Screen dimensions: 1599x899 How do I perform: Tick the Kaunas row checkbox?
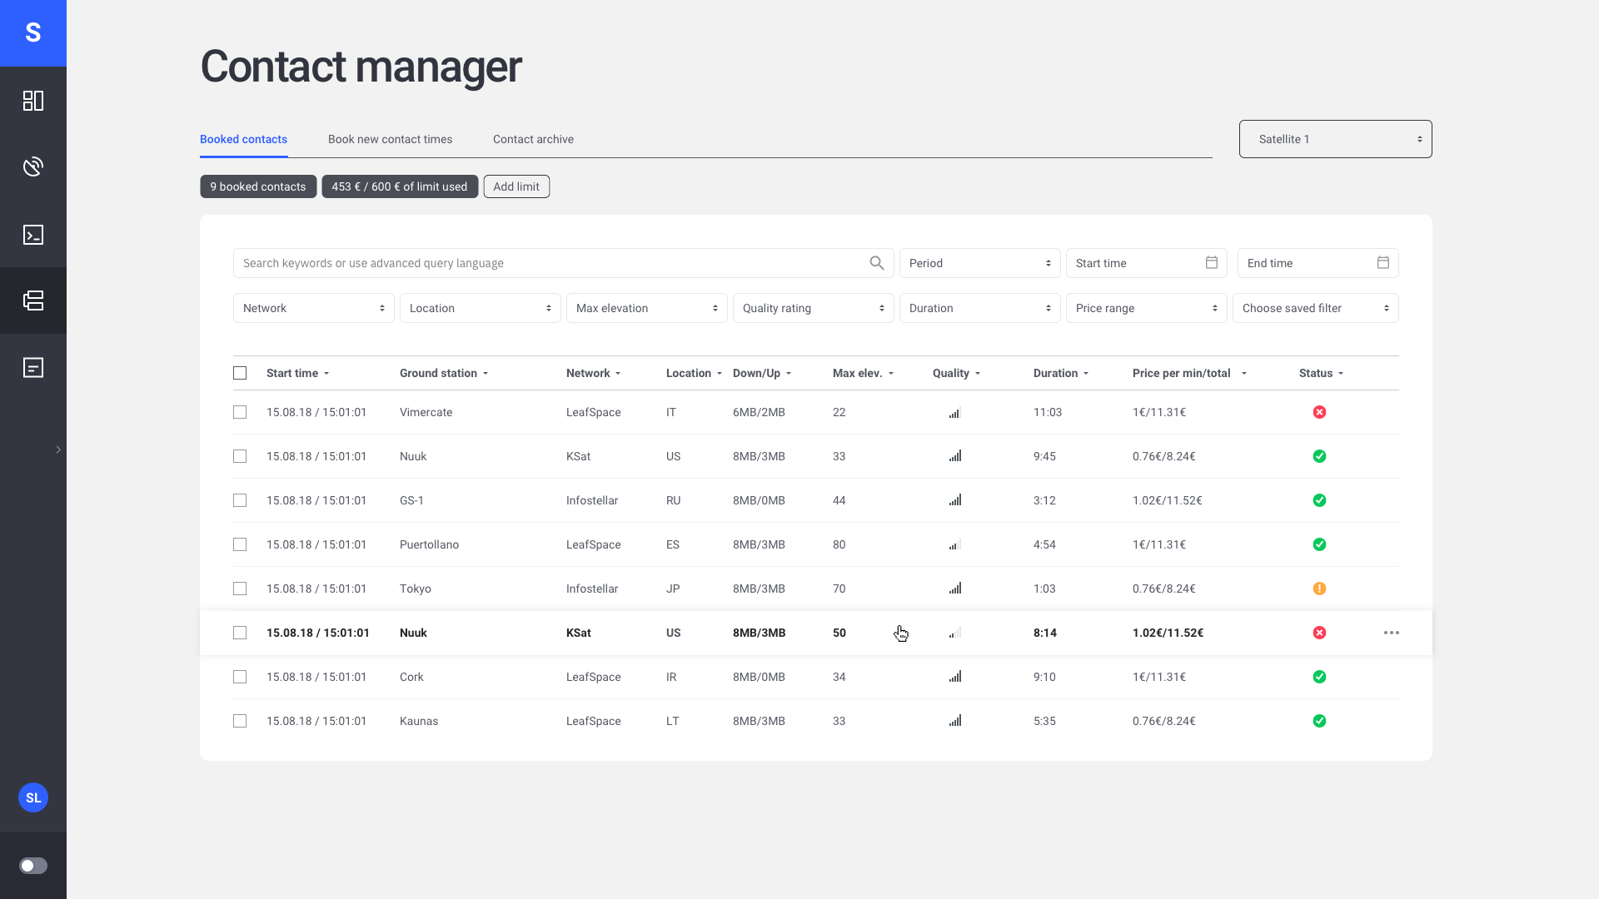[x=240, y=721]
